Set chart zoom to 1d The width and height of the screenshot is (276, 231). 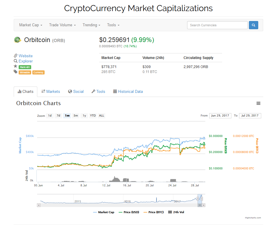pyautogui.click(x=50, y=116)
